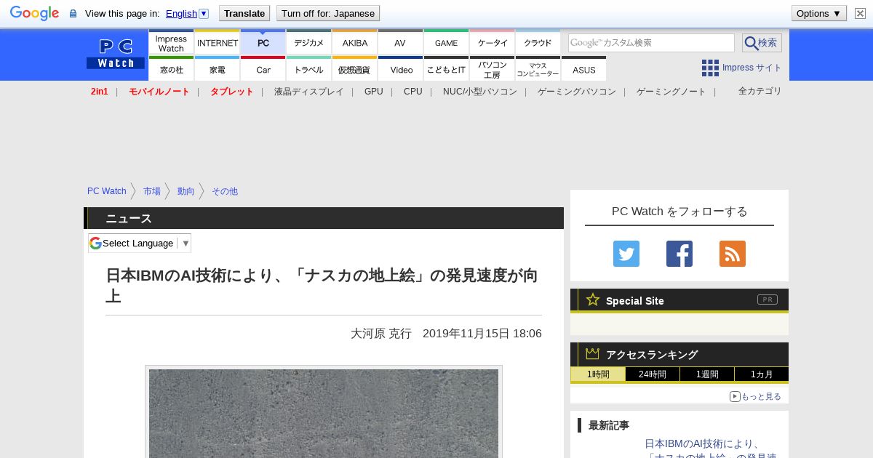
Task: Close the Google Translate bar
Action: coord(860,13)
